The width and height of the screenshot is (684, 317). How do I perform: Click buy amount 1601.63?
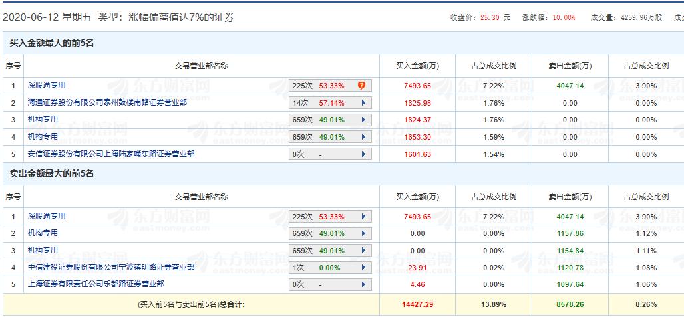pos(417,154)
